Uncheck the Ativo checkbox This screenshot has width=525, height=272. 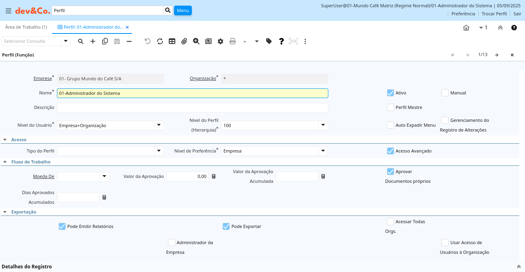390,93
